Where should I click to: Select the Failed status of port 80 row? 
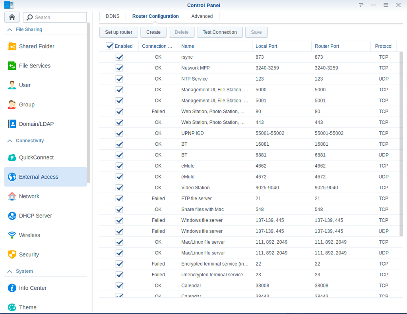(x=158, y=112)
